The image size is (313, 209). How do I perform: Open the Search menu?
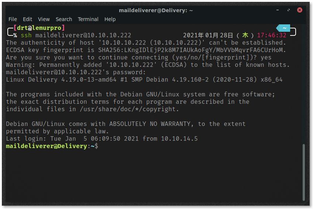click(x=64, y=19)
